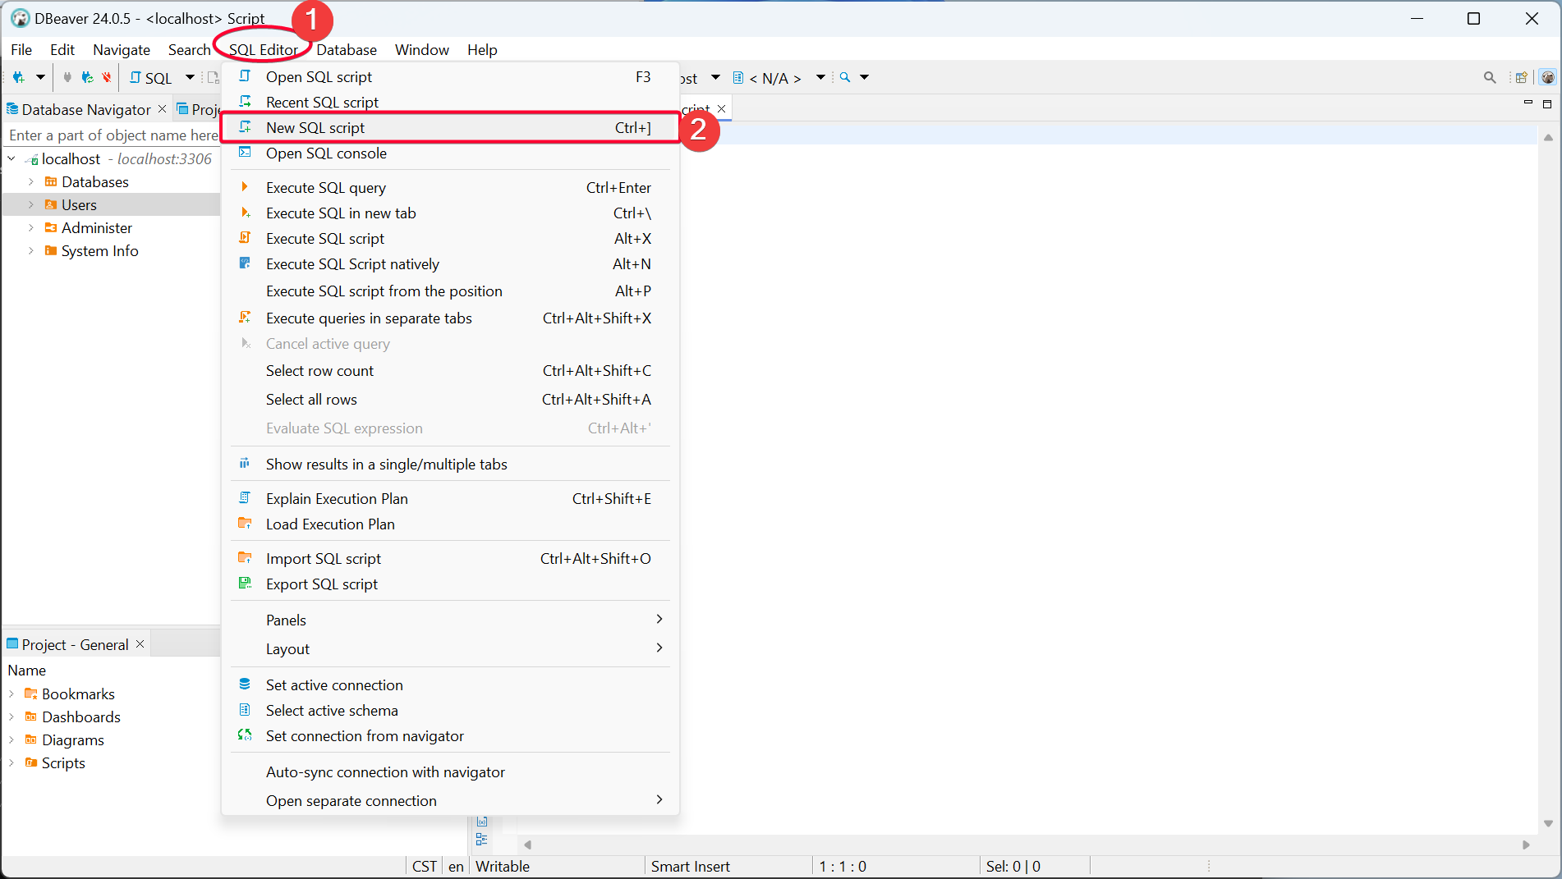Open the dropdown next to the blue search icon
This screenshot has height=879, width=1562.
coord(864,77)
